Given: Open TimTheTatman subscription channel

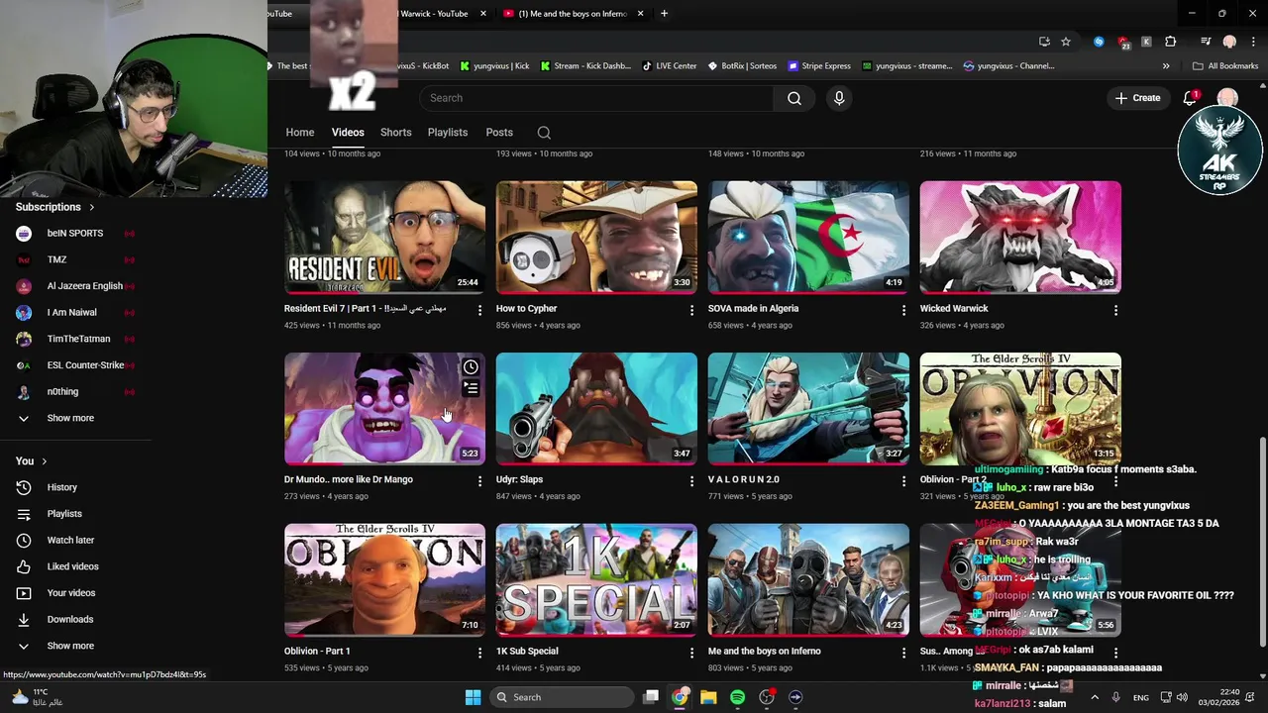Looking at the screenshot, I should (x=76, y=339).
